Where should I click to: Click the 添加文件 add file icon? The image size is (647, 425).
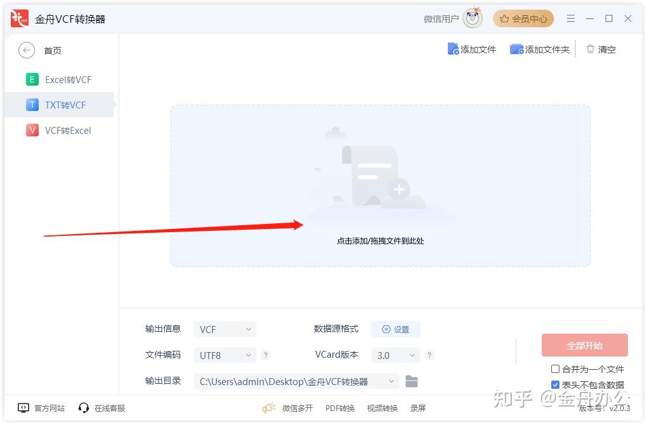point(454,49)
